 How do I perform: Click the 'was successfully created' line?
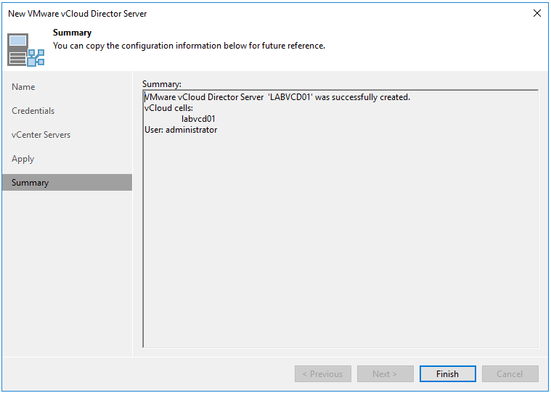(277, 97)
